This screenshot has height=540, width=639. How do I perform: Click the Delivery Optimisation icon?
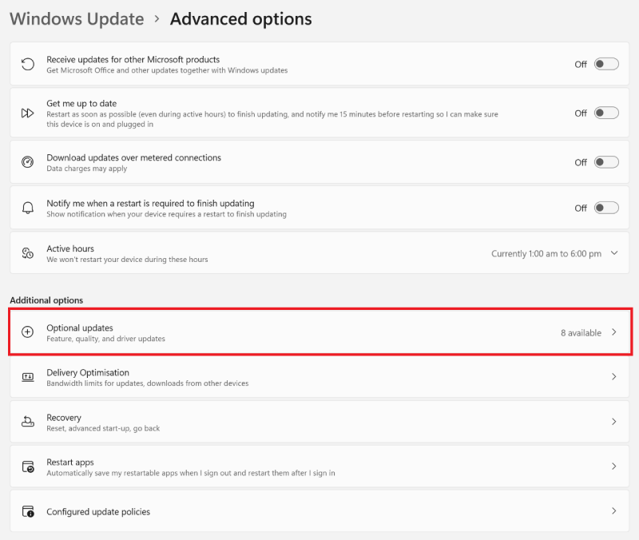click(x=26, y=376)
